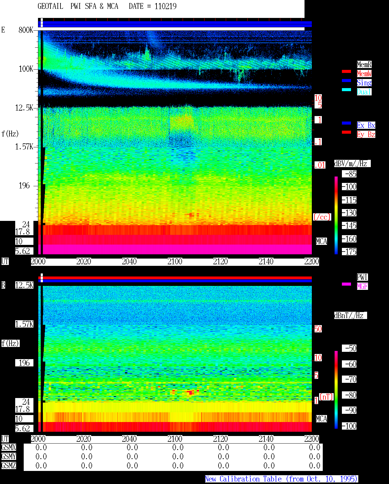Click the 'New Calibration Table (from Oct. 10, 1995)' link

coord(281,479)
